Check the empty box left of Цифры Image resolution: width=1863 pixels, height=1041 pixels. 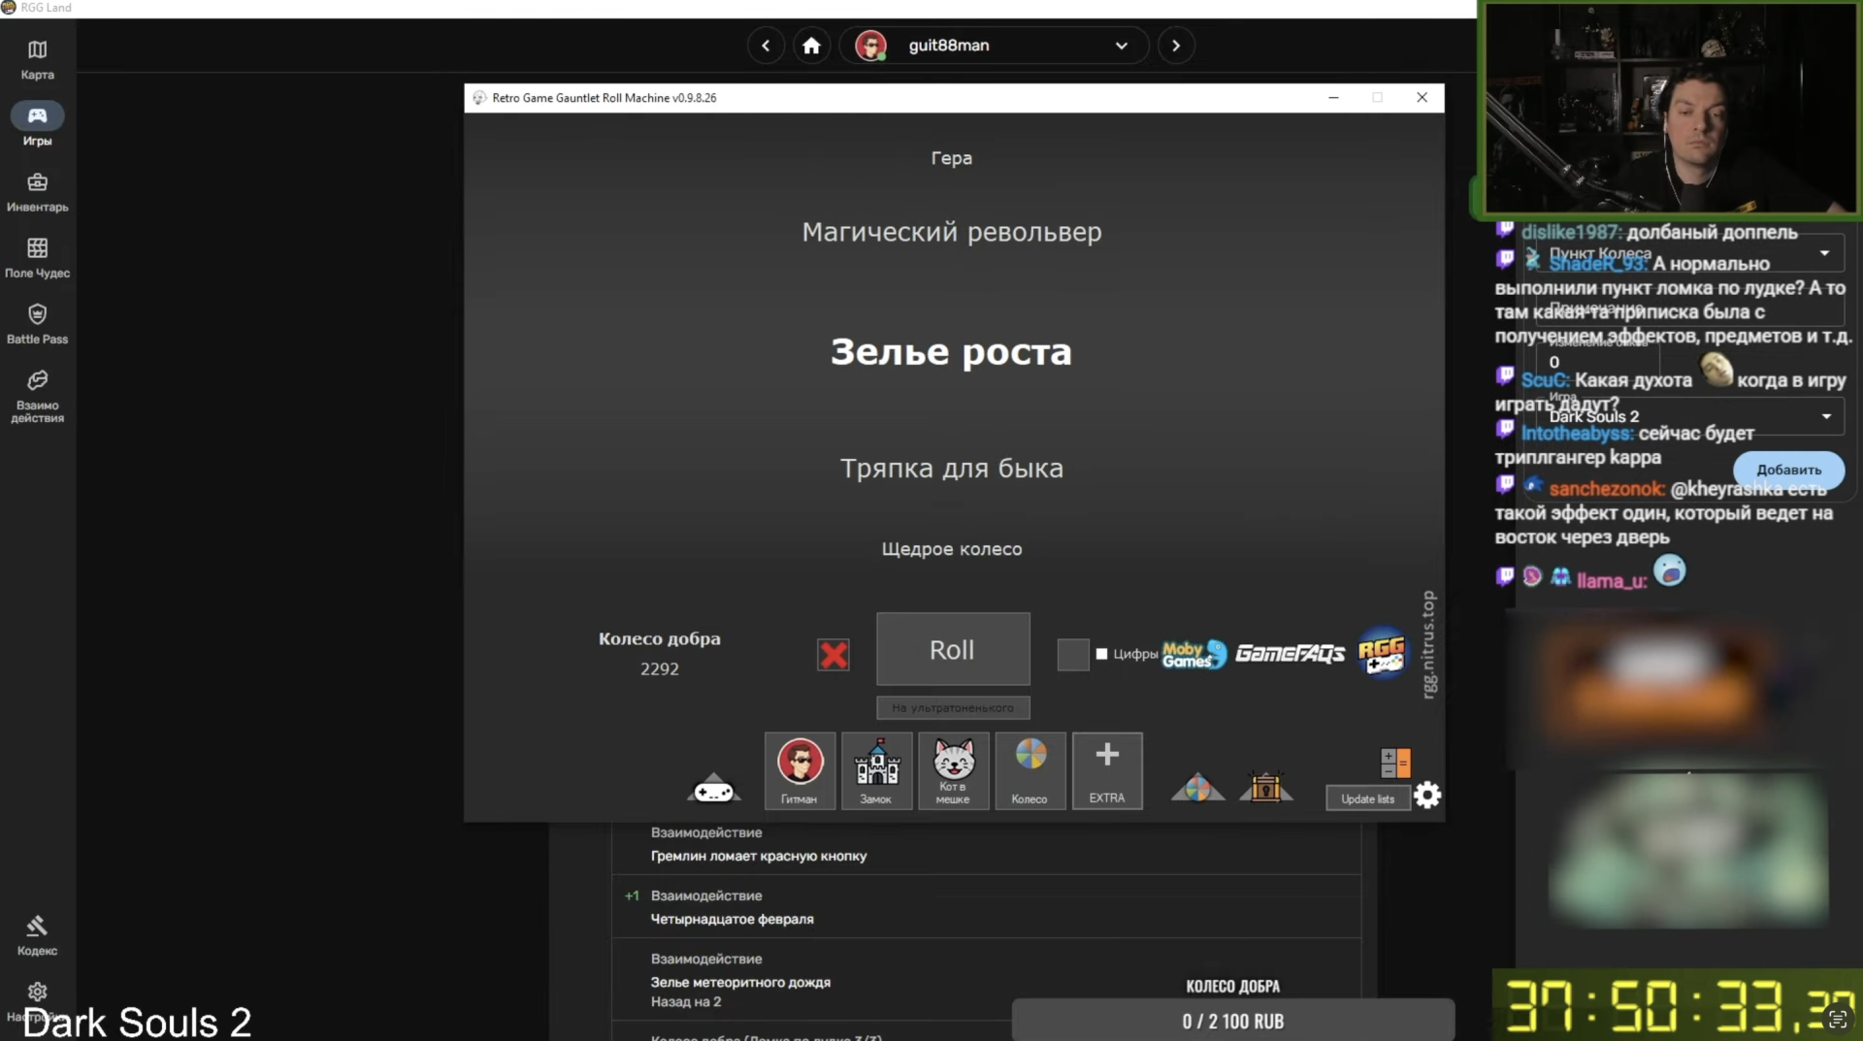coord(1072,655)
